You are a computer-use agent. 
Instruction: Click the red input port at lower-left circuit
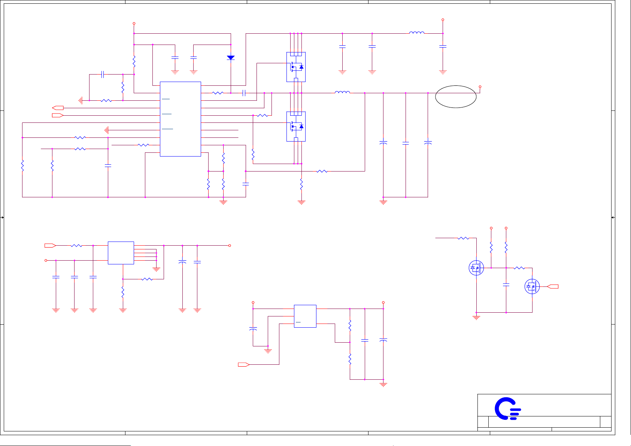click(50, 246)
